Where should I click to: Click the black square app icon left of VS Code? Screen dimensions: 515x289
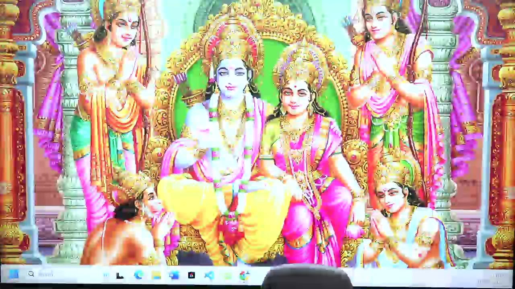(192, 275)
